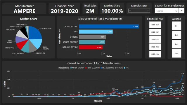Click the TVS sales bar
The height and width of the screenshot is (105, 187).
coord(96,32)
